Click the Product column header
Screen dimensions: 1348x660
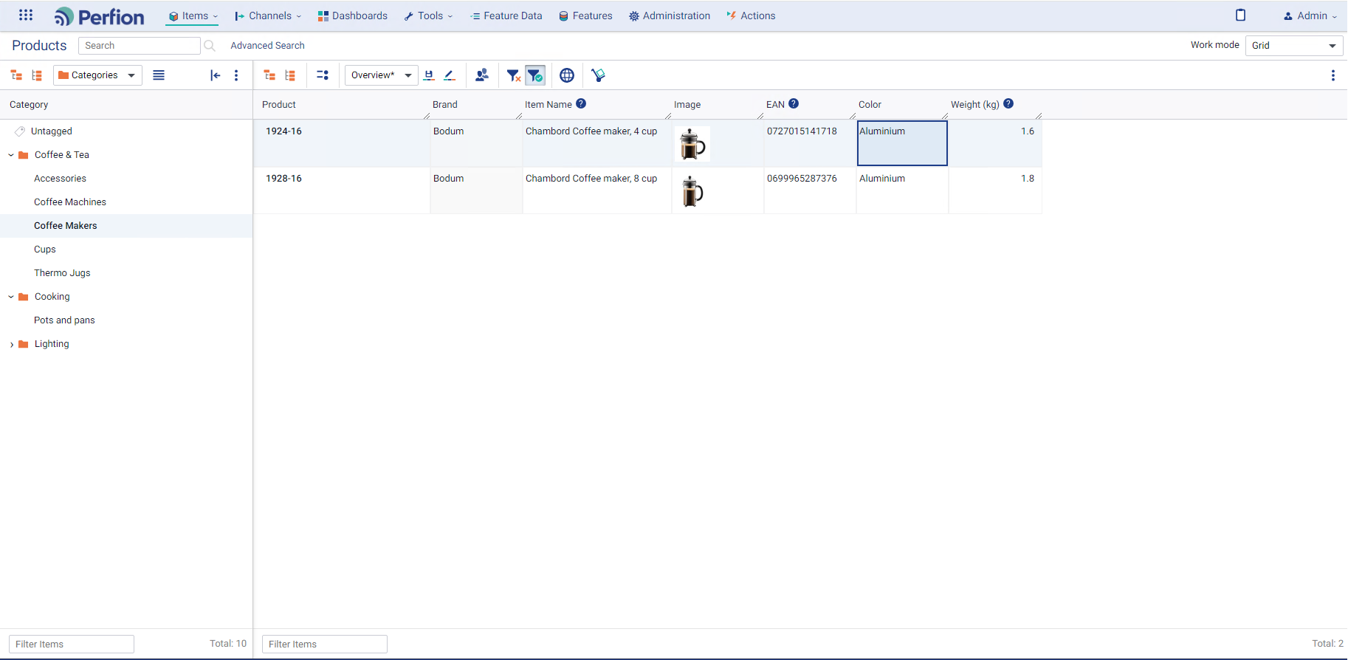(x=279, y=105)
